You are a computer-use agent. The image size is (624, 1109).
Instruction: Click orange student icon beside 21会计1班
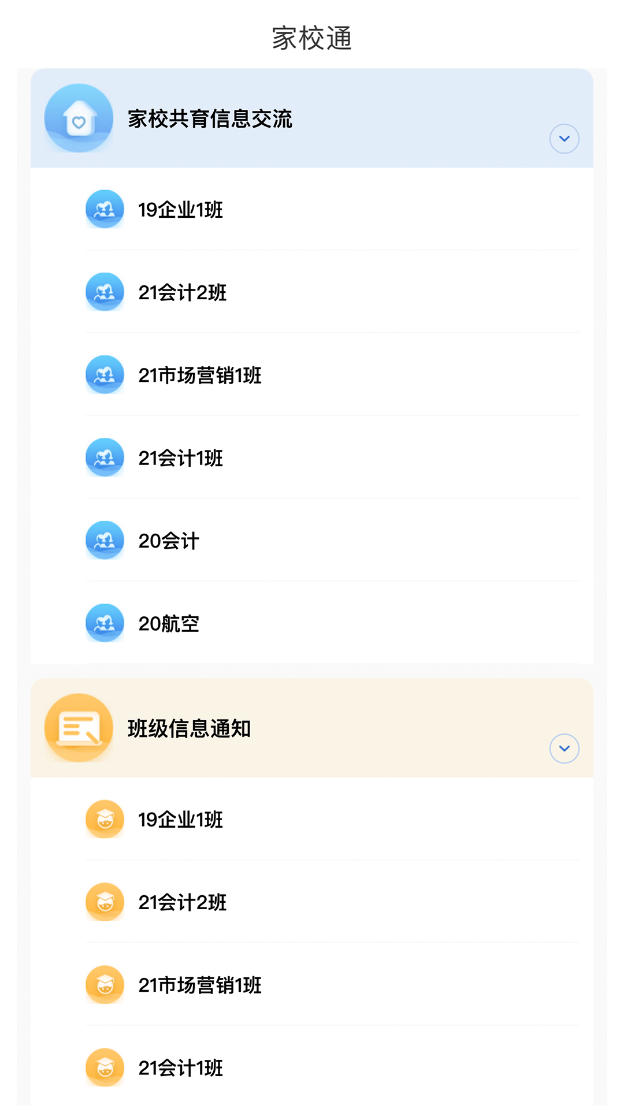pos(105,1067)
